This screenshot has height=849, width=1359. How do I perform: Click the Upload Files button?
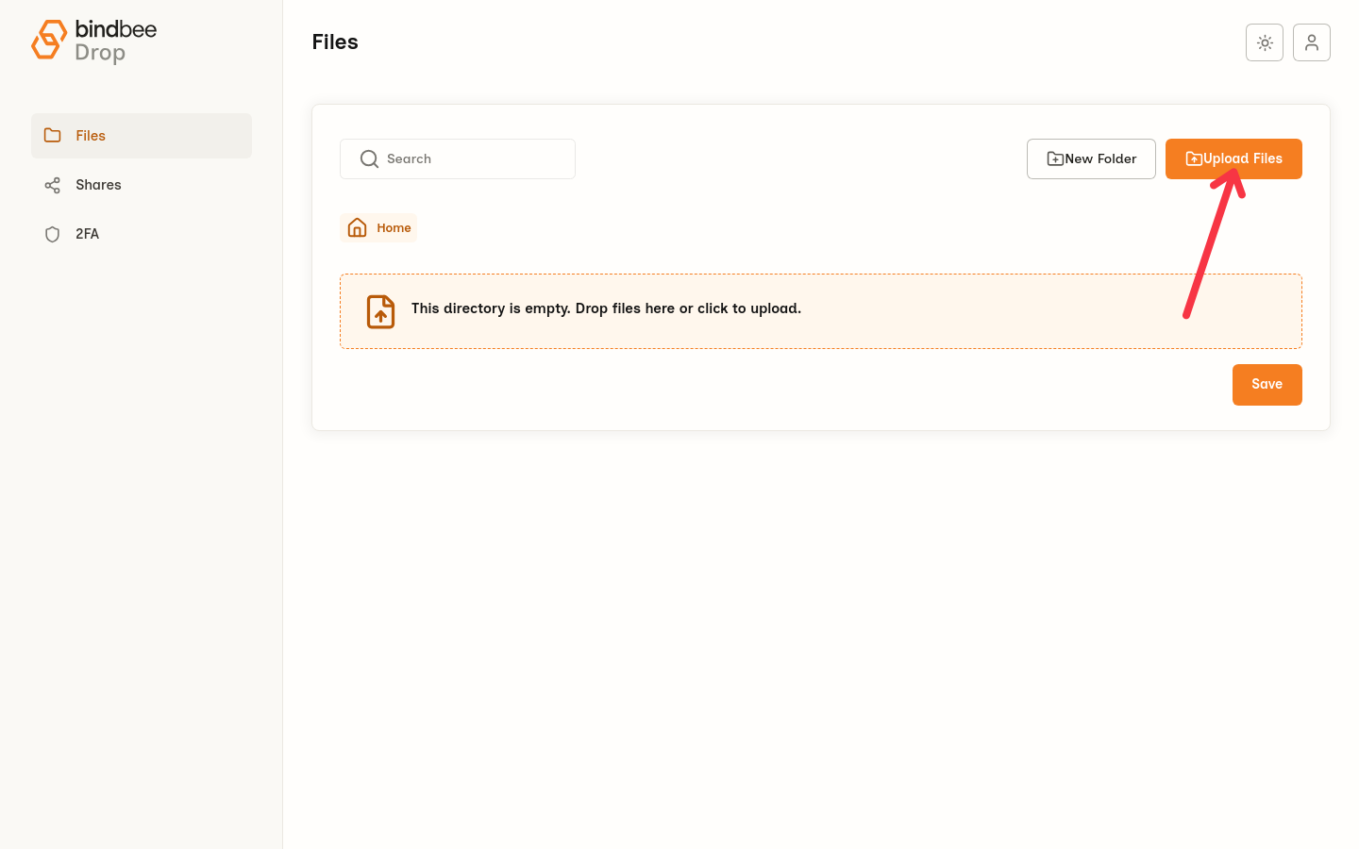[x=1233, y=158]
